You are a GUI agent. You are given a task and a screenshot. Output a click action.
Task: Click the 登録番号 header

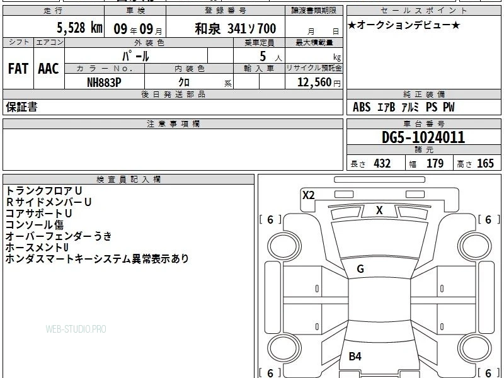point(226,11)
